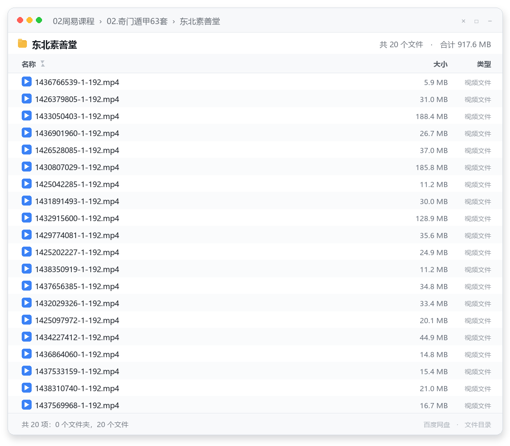Click video icon of 1429774081-1-192.mp4

click(x=26, y=234)
